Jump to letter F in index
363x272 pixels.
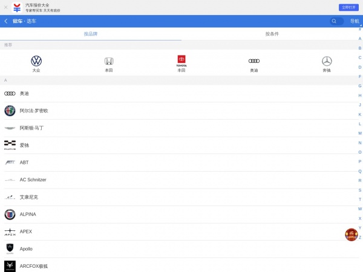click(360, 77)
